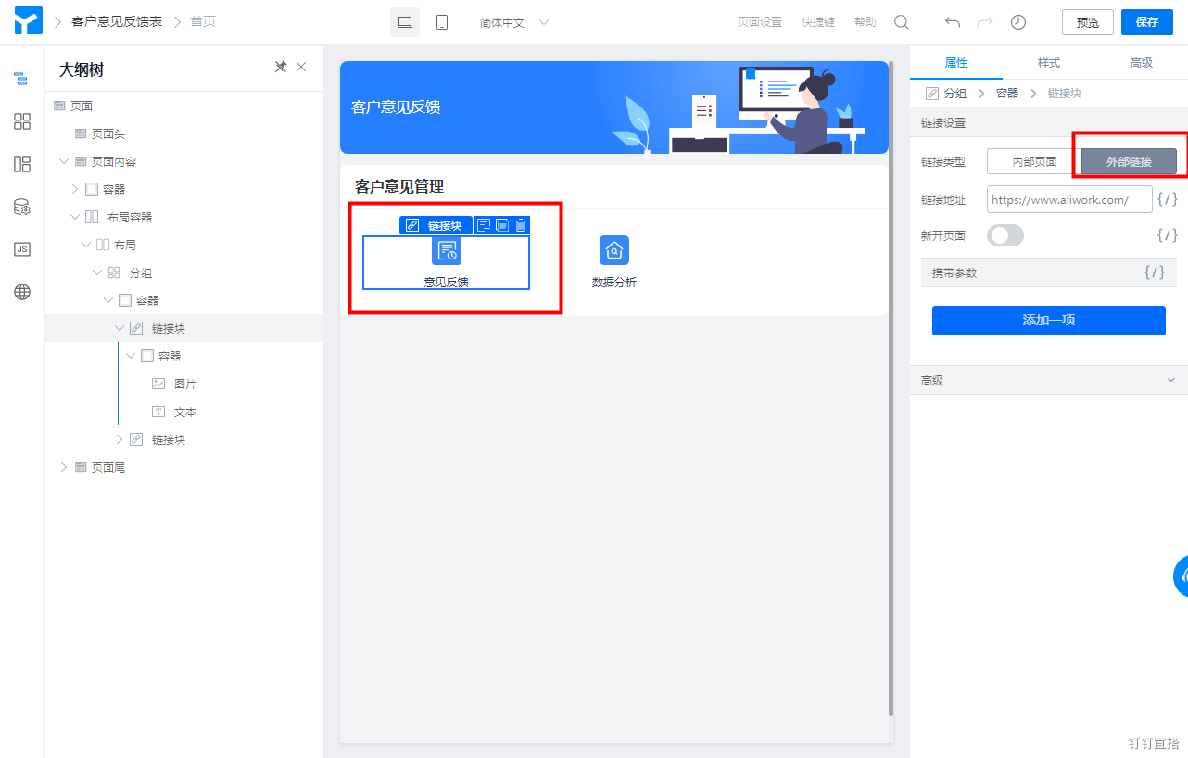The height and width of the screenshot is (758, 1188).
Task: Select root 页面 node in tree
Action: 82,106
